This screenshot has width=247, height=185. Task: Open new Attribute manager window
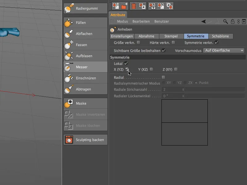(244, 21)
